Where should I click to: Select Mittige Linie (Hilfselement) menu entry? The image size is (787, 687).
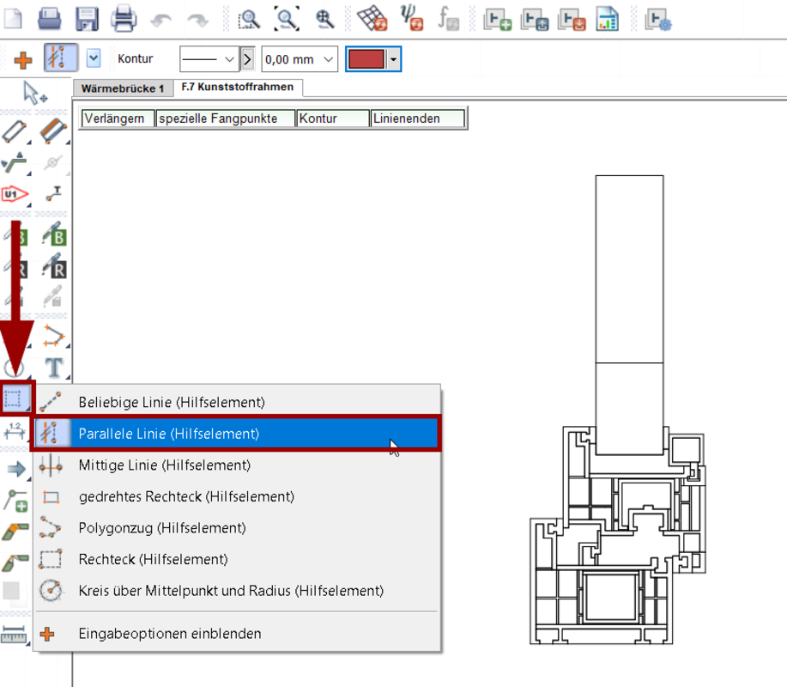click(164, 465)
